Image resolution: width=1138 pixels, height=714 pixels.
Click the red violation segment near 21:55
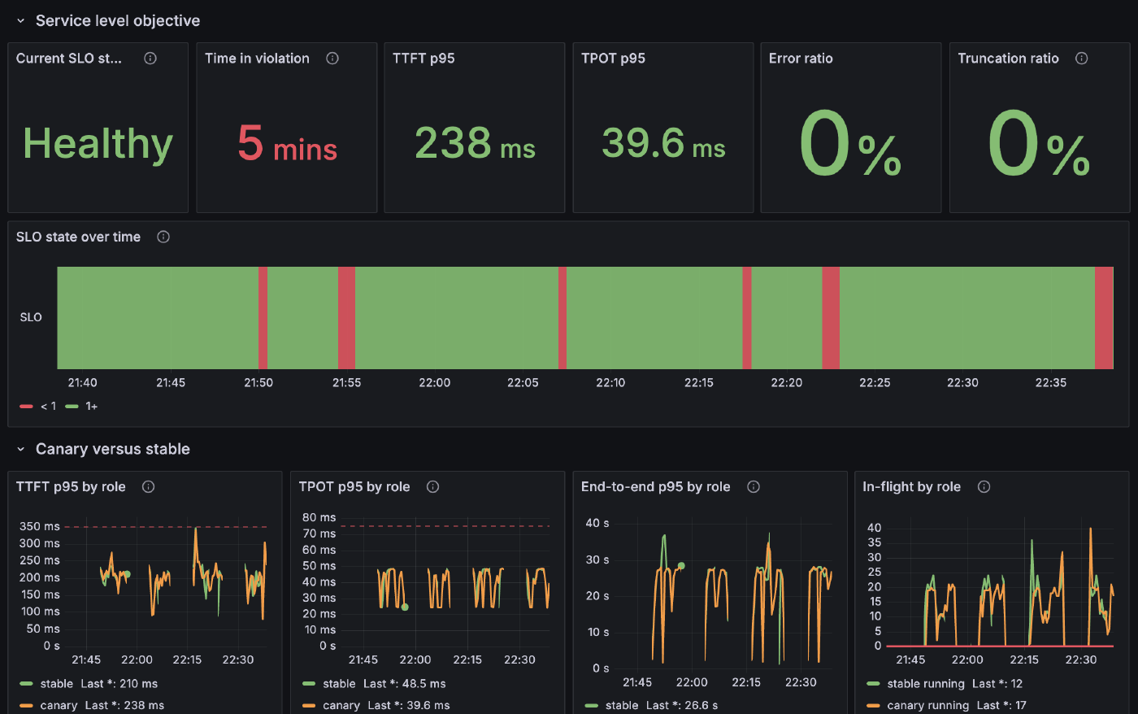346,318
